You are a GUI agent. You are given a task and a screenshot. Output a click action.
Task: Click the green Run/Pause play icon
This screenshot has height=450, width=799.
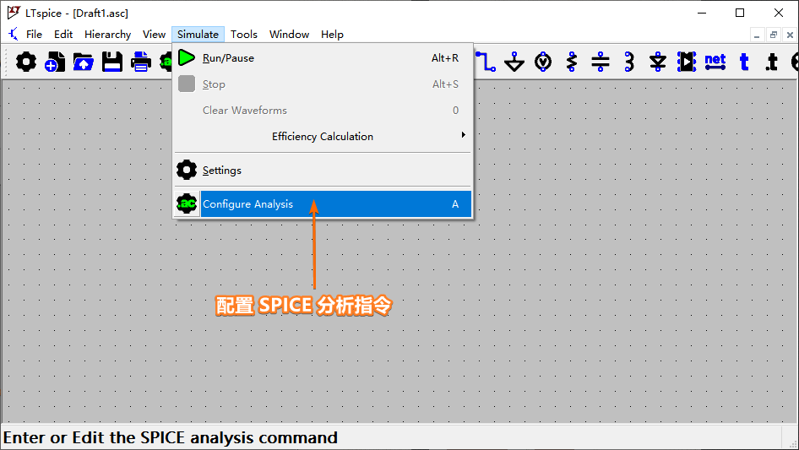[187, 57]
